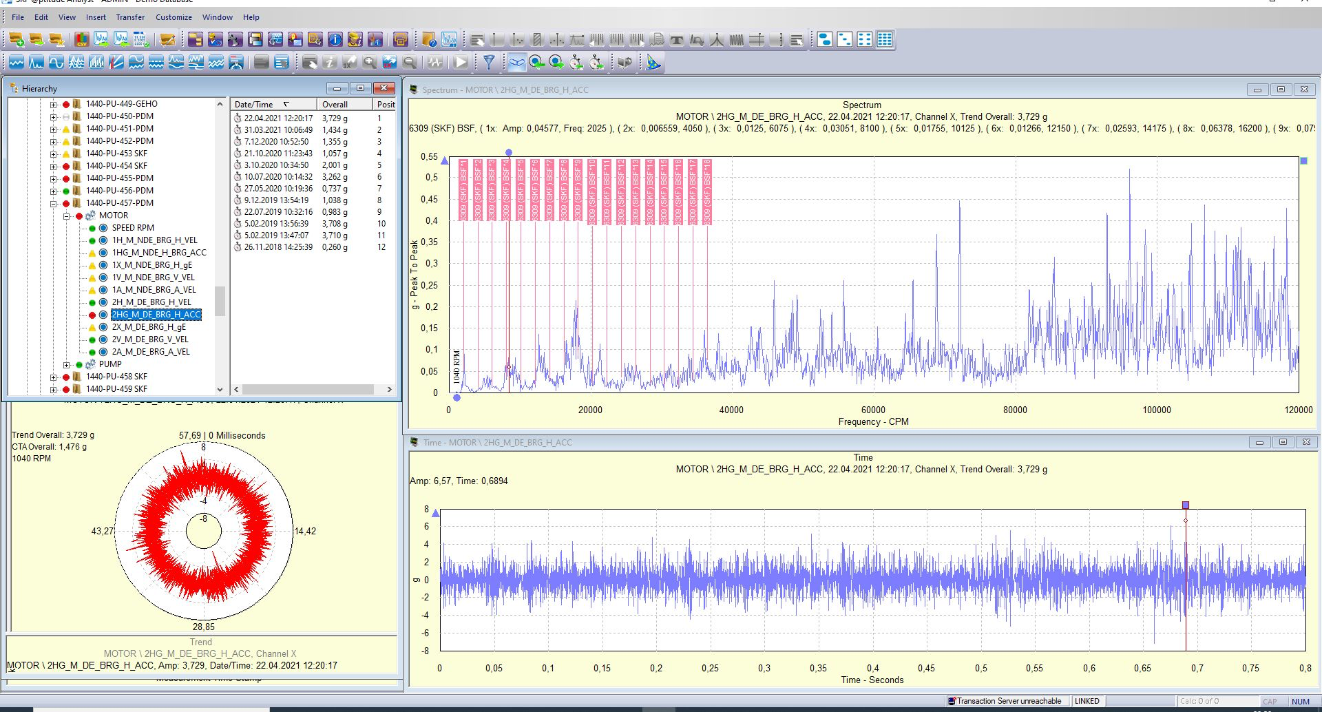Viewport: 1322px width, 712px height.
Task: Click the funnel filter icon
Action: pyautogui.click(x=489, y=63)
